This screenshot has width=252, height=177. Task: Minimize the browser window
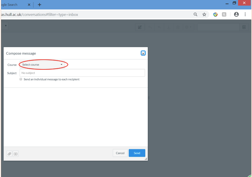(227, 3)
